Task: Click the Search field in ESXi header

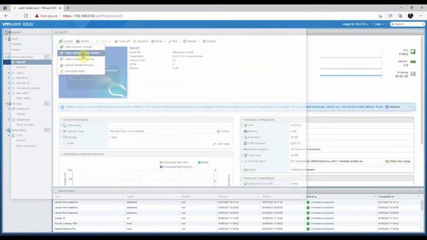Action: click(x=408, y=24)
